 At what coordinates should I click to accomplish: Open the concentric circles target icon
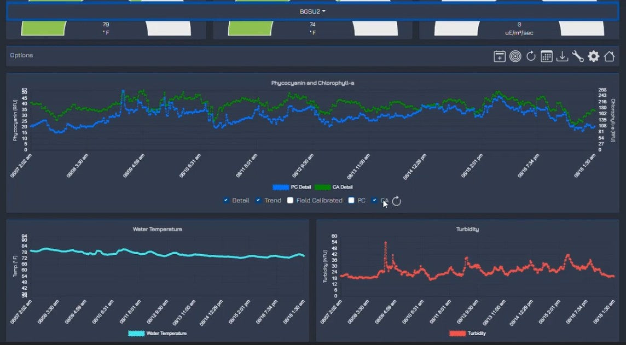click(515, 56)
